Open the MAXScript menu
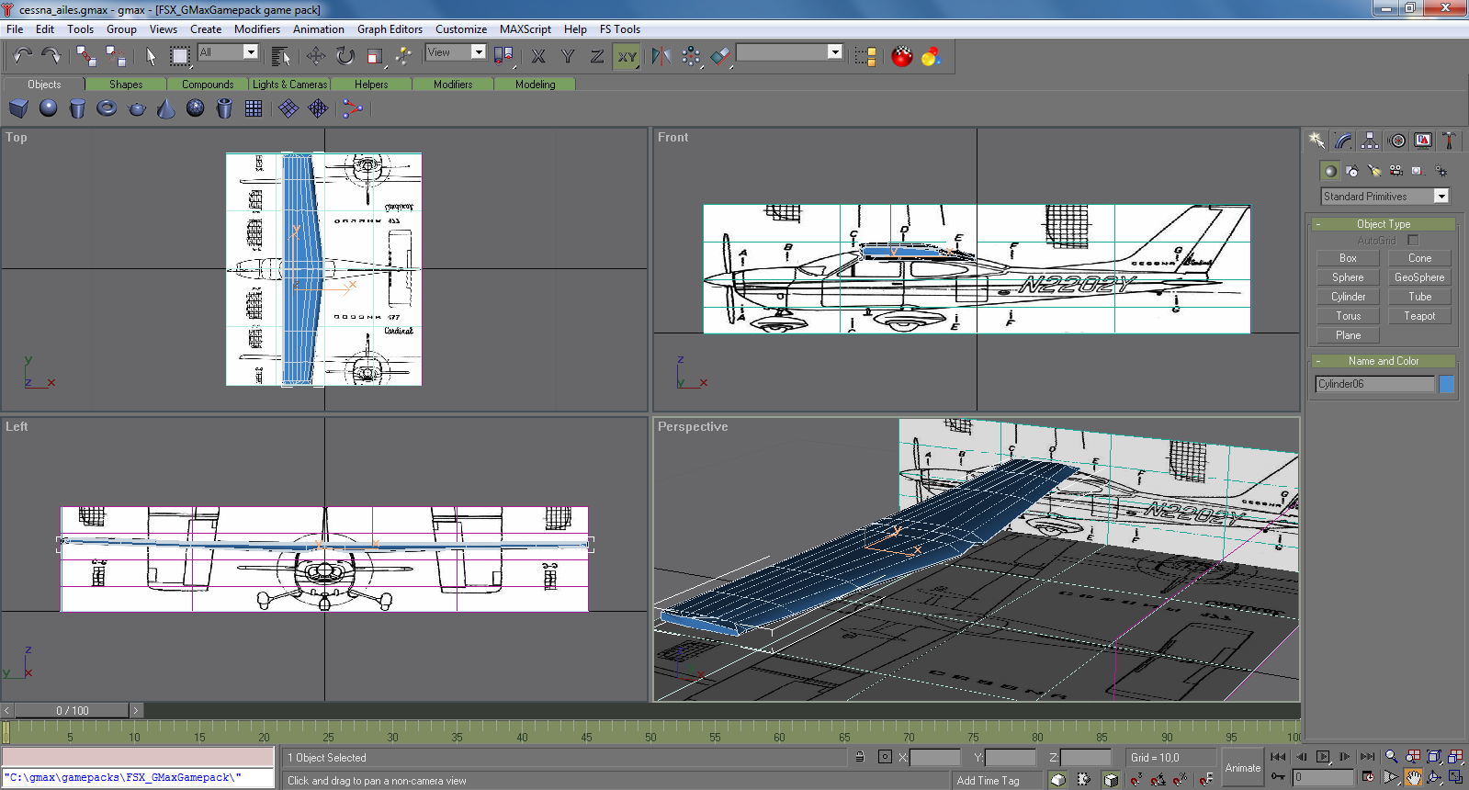This screenshot has width=1469, height=790. click(x=525, y=29)
